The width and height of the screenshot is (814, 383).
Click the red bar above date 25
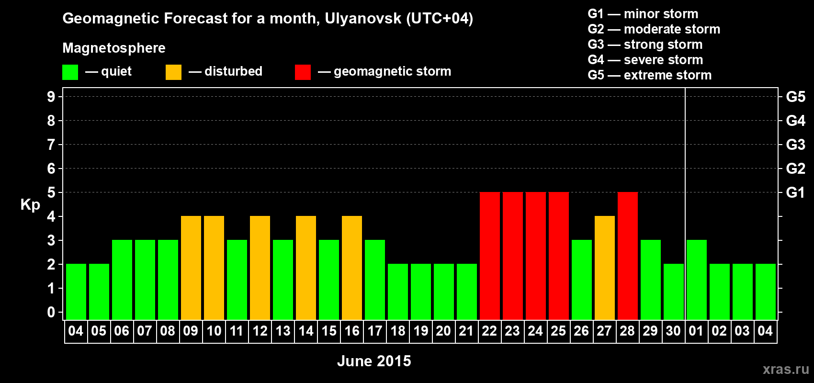[x=559, y=256]
